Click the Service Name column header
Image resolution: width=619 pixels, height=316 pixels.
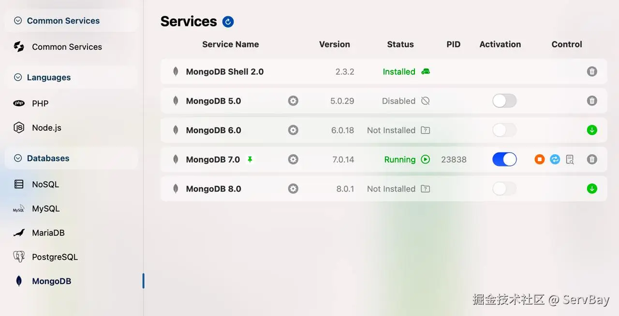(x=230, y=44)
